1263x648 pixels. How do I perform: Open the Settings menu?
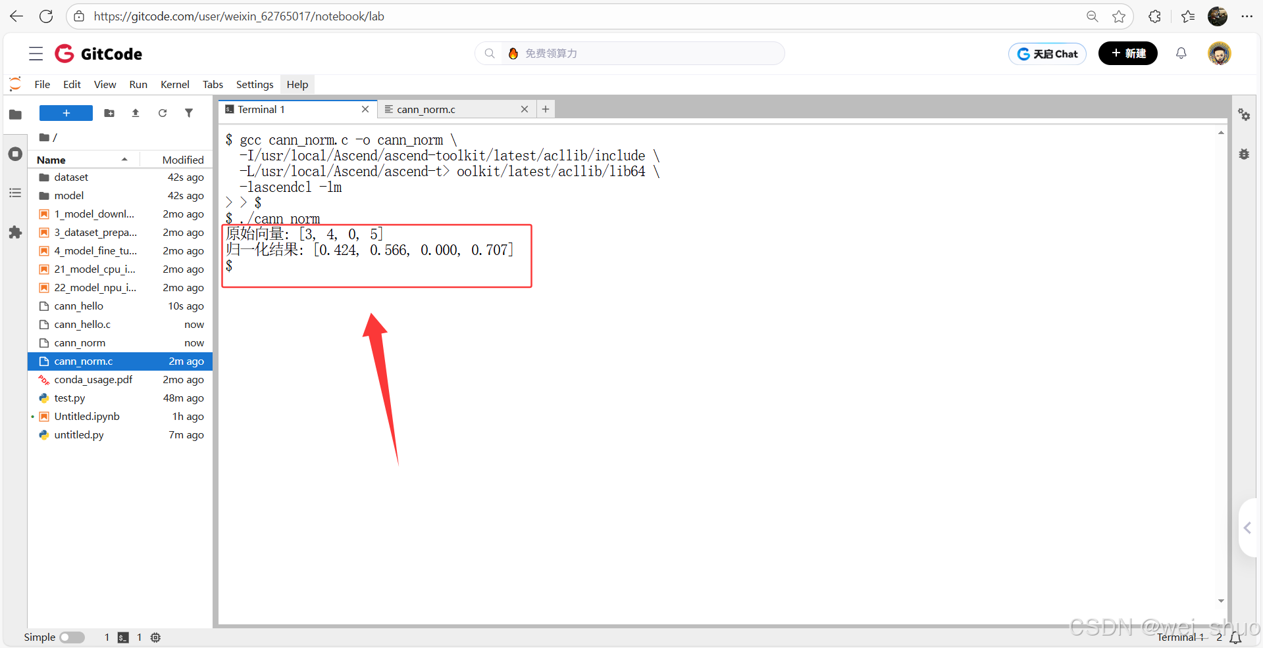tap(255, 84)
